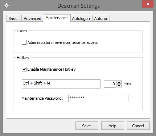Viewport: 156px width, 136px height.
Task: Click the Deskman Settings title text
Action: coord(79,6)
